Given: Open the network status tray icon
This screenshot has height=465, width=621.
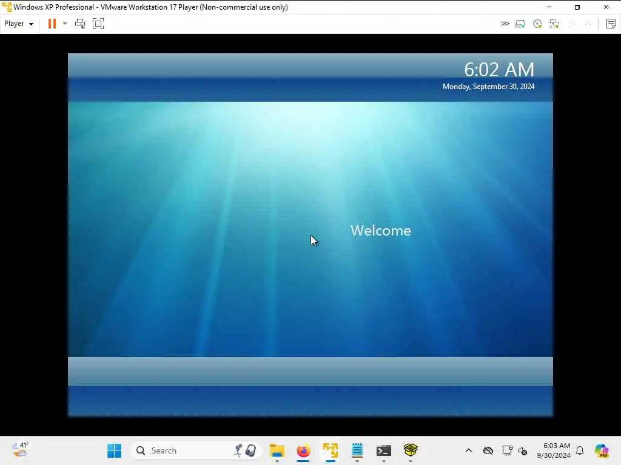Looking at the screenshot, I should pos(507,450).
